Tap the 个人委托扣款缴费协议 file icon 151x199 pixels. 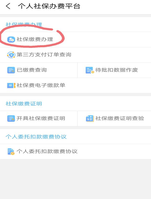click(11, 151)
